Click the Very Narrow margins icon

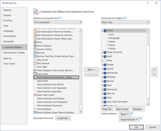35,63
